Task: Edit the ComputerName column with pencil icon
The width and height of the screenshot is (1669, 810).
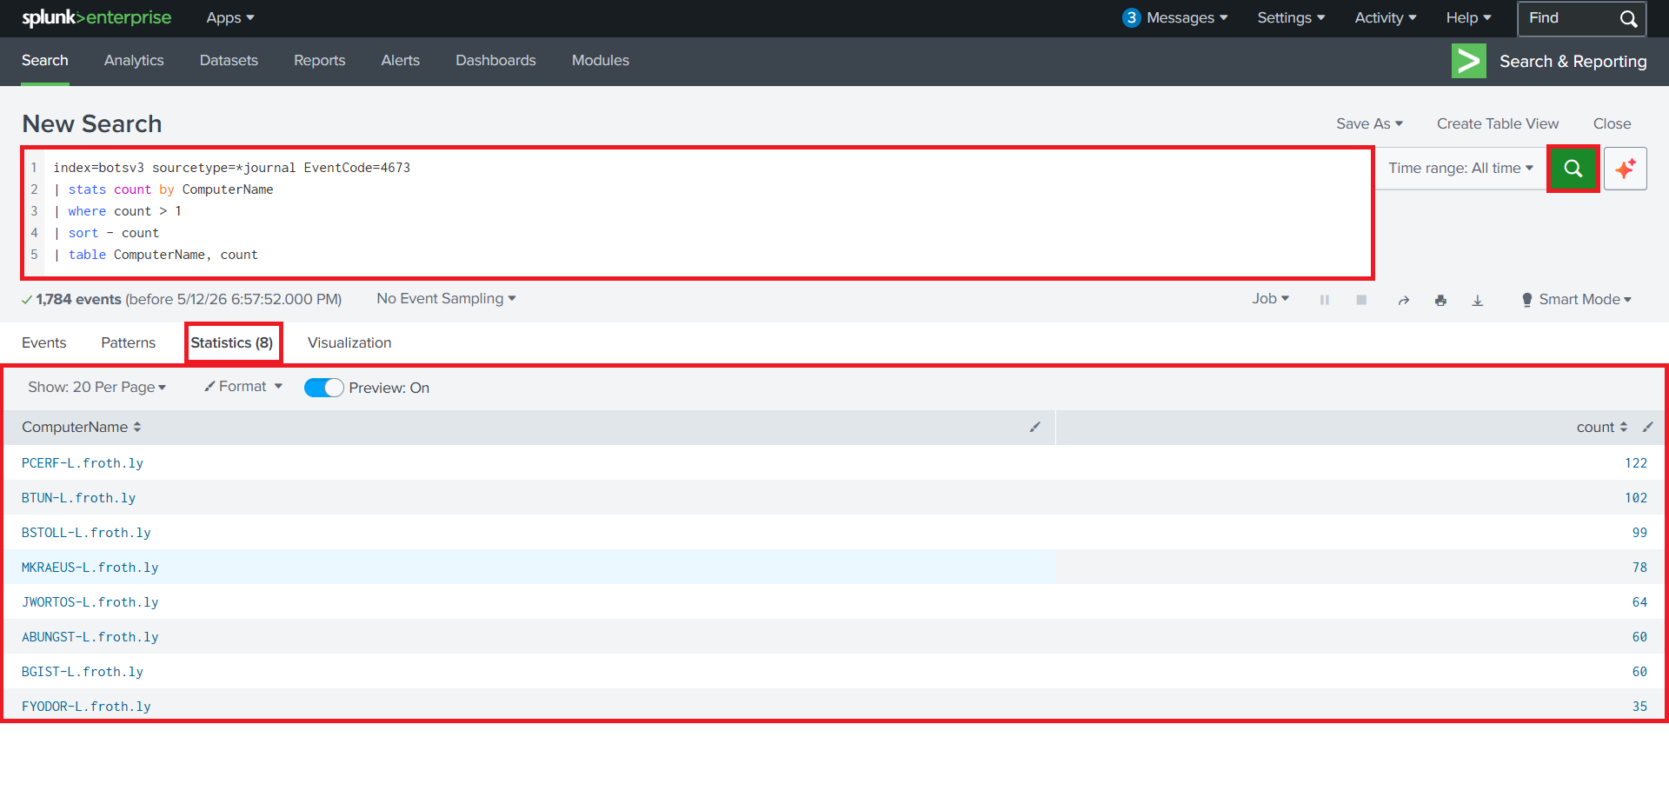Action: point(1034,427)
